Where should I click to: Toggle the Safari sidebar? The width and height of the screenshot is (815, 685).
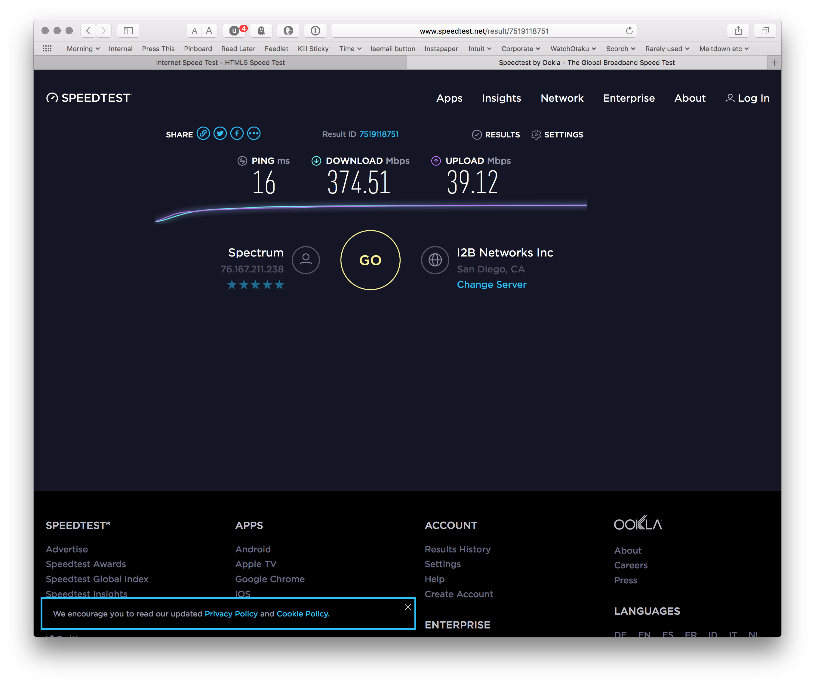pyautogui.click(x=128, y=31)
